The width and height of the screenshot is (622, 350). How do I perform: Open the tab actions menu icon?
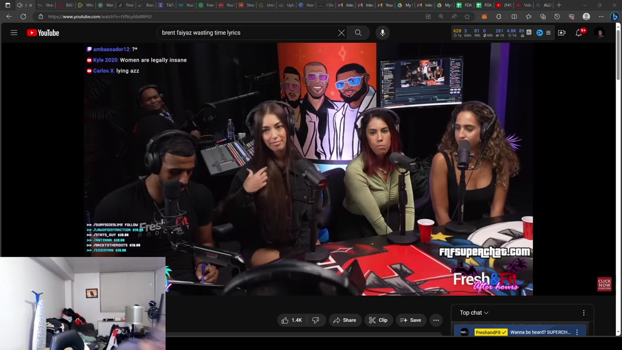tap(7, 5)
